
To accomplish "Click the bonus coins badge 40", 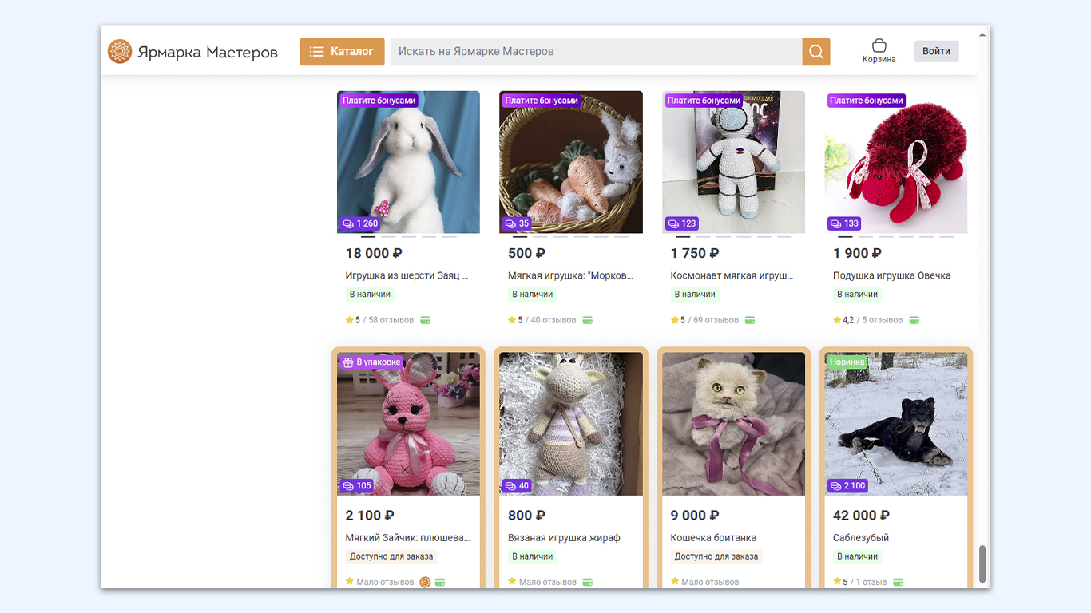I will 518,485.
